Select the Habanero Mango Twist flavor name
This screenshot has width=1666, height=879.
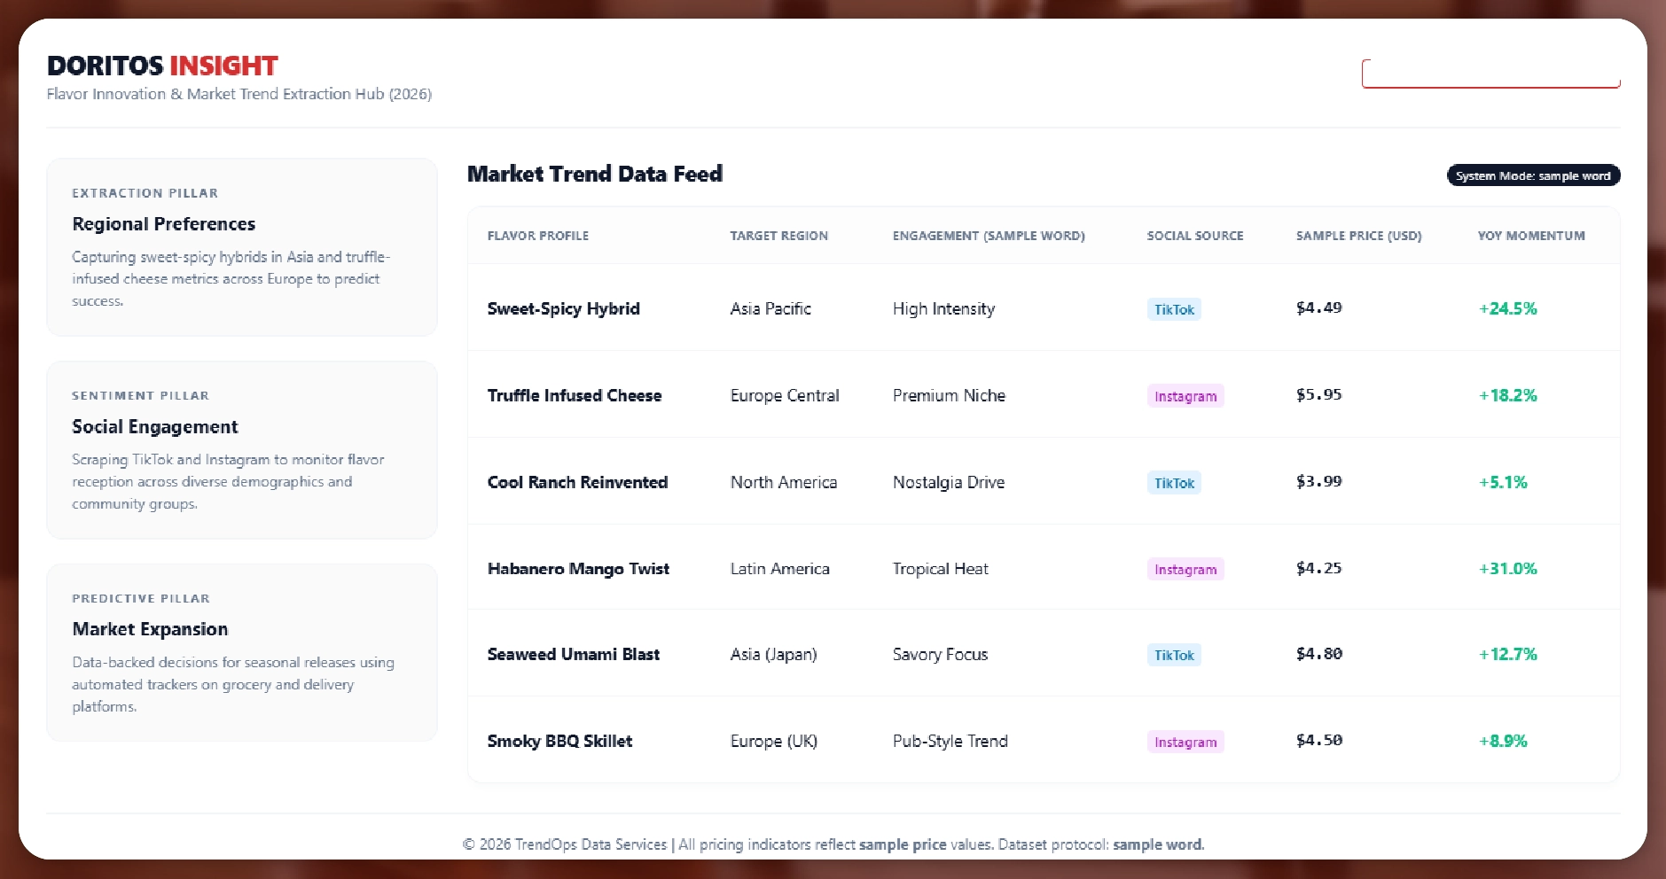click(578, 569)
